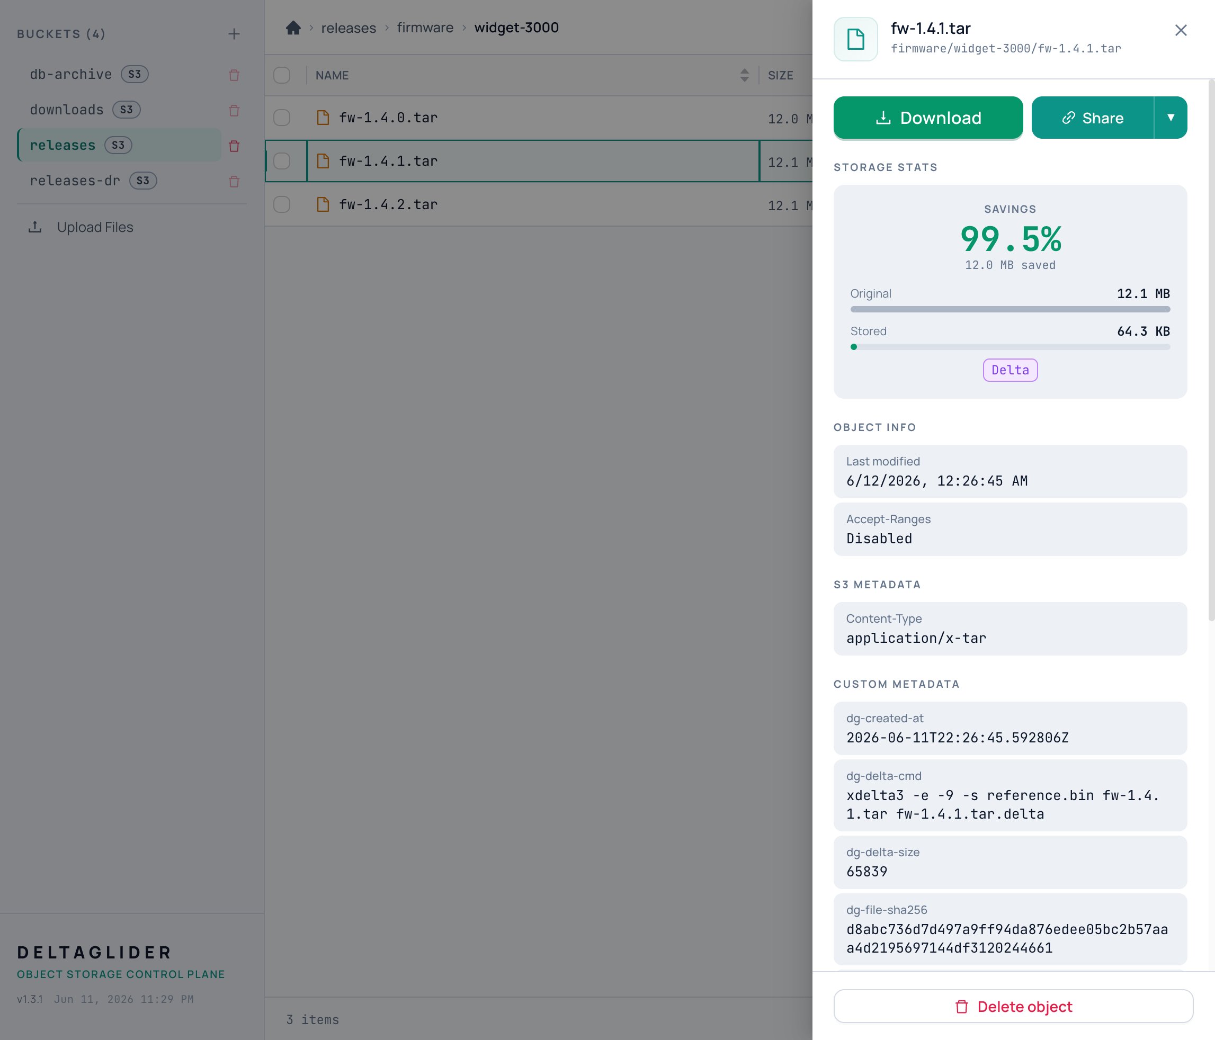
Task: Click the Share button
Action: pyautogui.click(x=1093, y=118)
